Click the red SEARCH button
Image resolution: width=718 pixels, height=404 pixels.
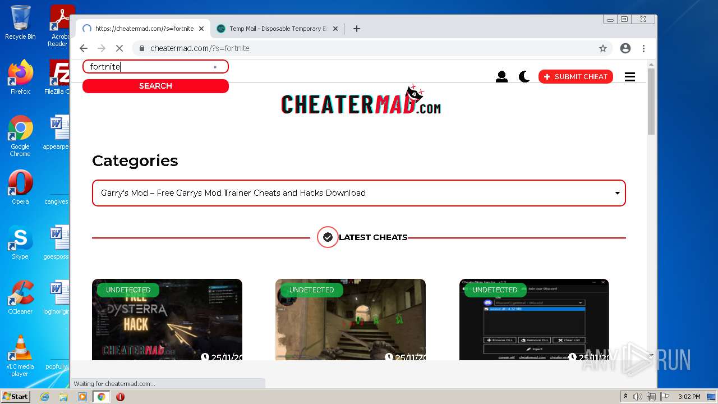coord(155,86)
